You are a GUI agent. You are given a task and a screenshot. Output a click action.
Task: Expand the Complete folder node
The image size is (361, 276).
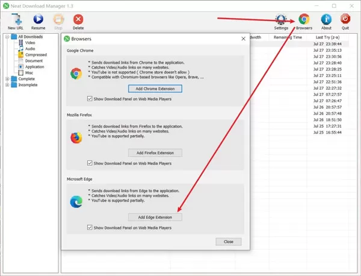pyautogui.click(x=7, y=79)
